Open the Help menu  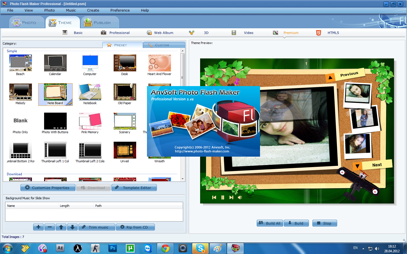[x=145, y=10]
